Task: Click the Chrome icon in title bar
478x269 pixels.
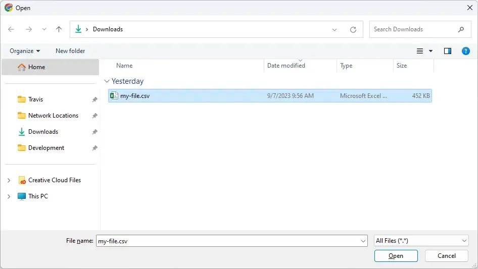Action: [9, 8]
